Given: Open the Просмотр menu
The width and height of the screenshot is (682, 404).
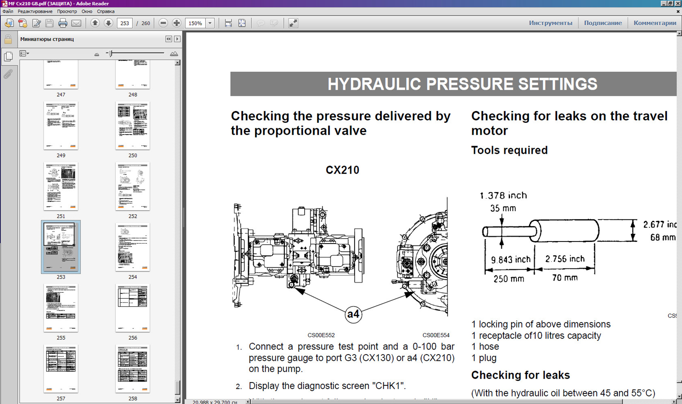Looking at the screenshot, I should [67, 12].
